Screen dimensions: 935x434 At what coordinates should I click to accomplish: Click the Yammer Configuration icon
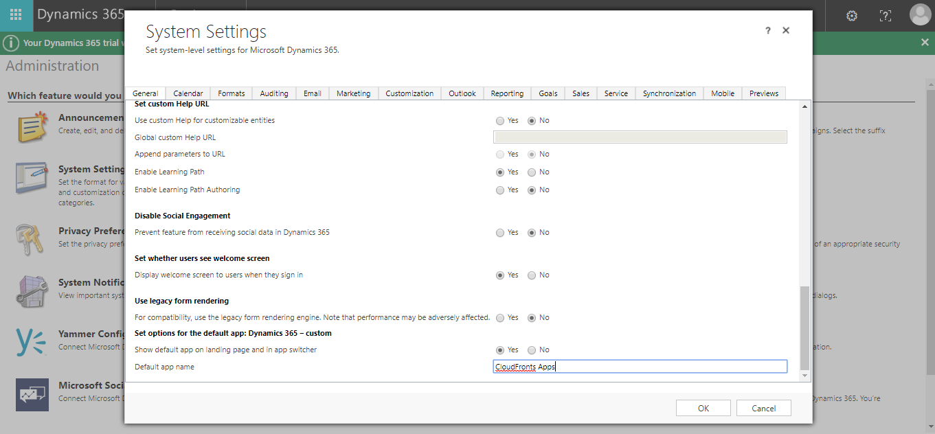tap(32, 342)
